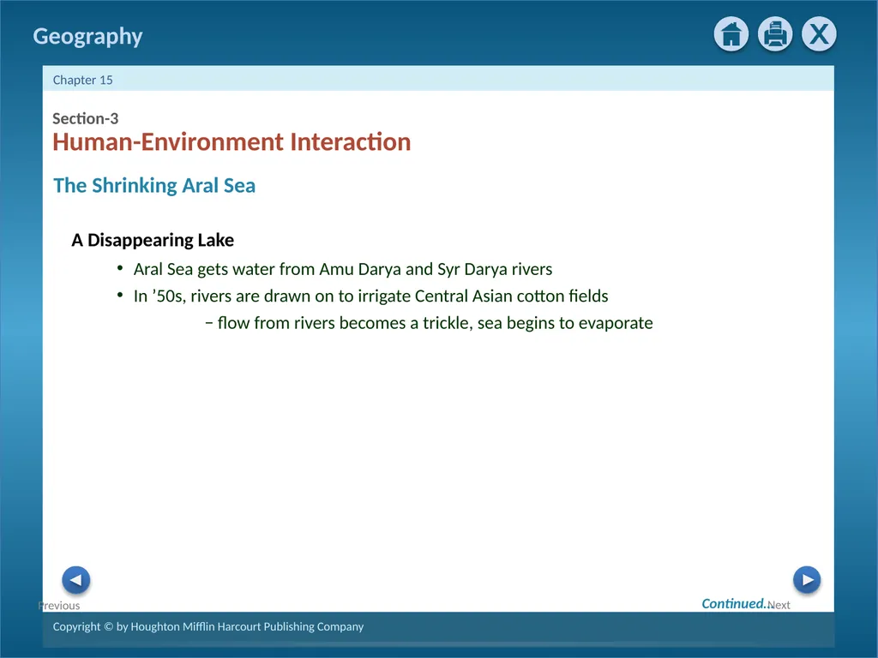878x658 pixels.
Task: Select the 'Geography' header title
Action: 88,36
